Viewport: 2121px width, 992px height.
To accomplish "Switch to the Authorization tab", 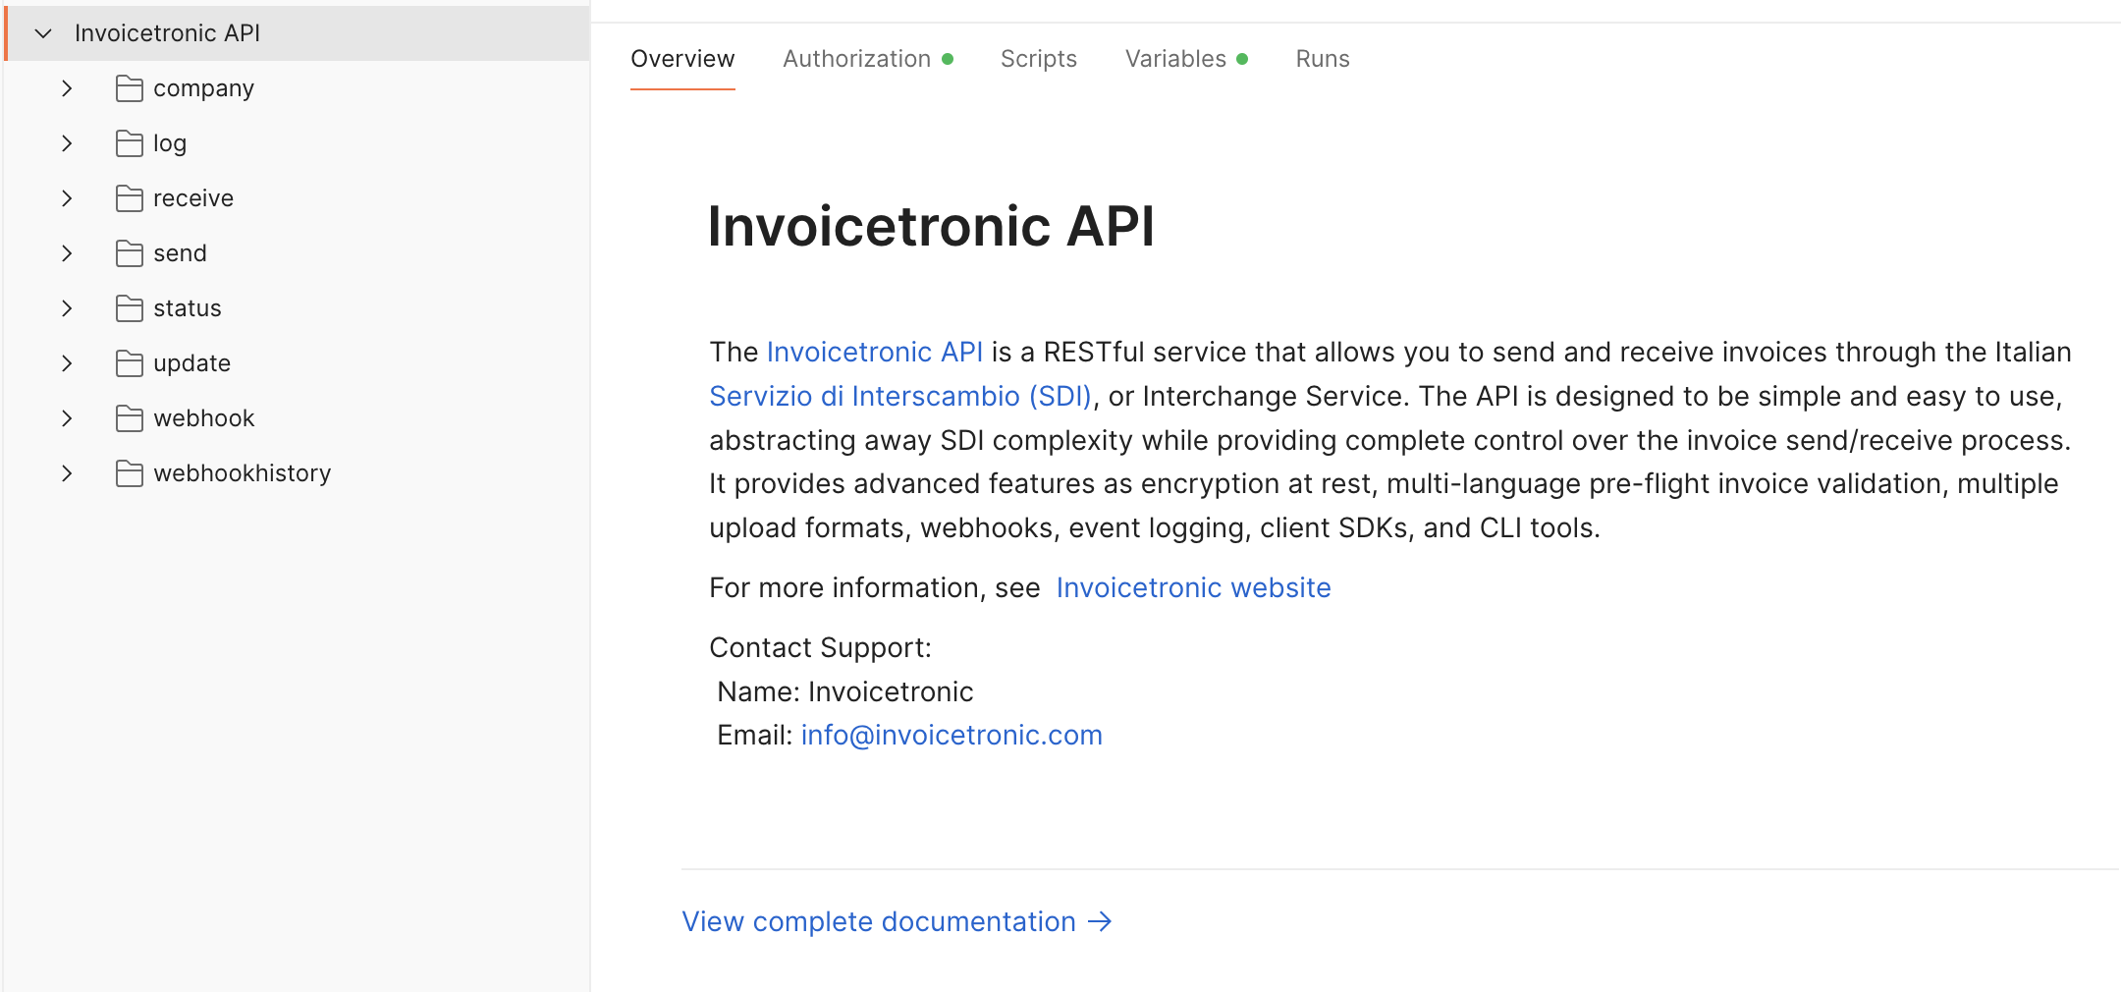I will [x=857, y=59].
